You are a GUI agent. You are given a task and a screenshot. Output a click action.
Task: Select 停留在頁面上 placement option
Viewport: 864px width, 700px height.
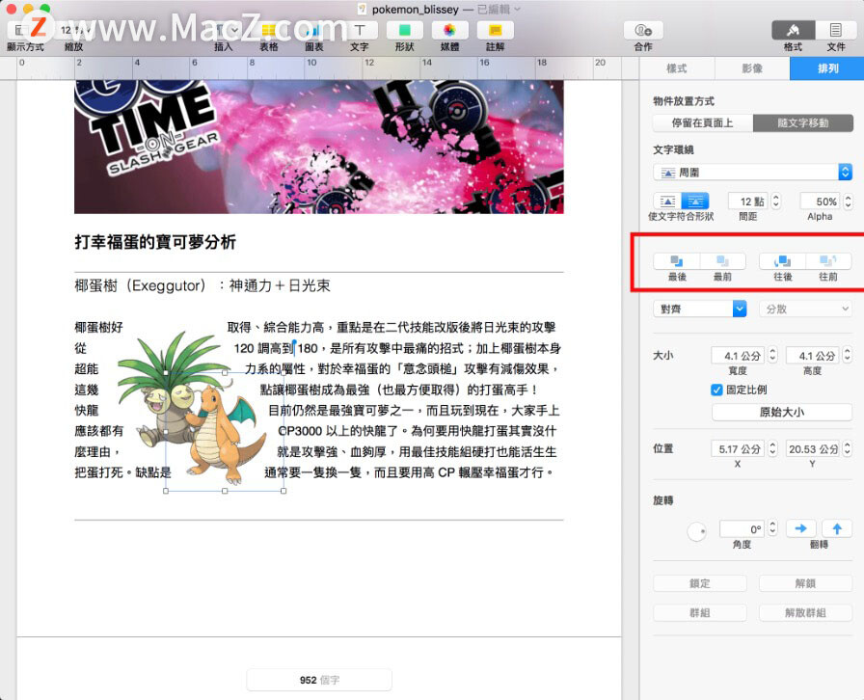pyautogui.click(x=703, y=122)
